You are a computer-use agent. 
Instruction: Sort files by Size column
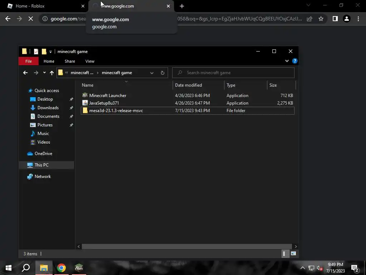click(281, 85)
